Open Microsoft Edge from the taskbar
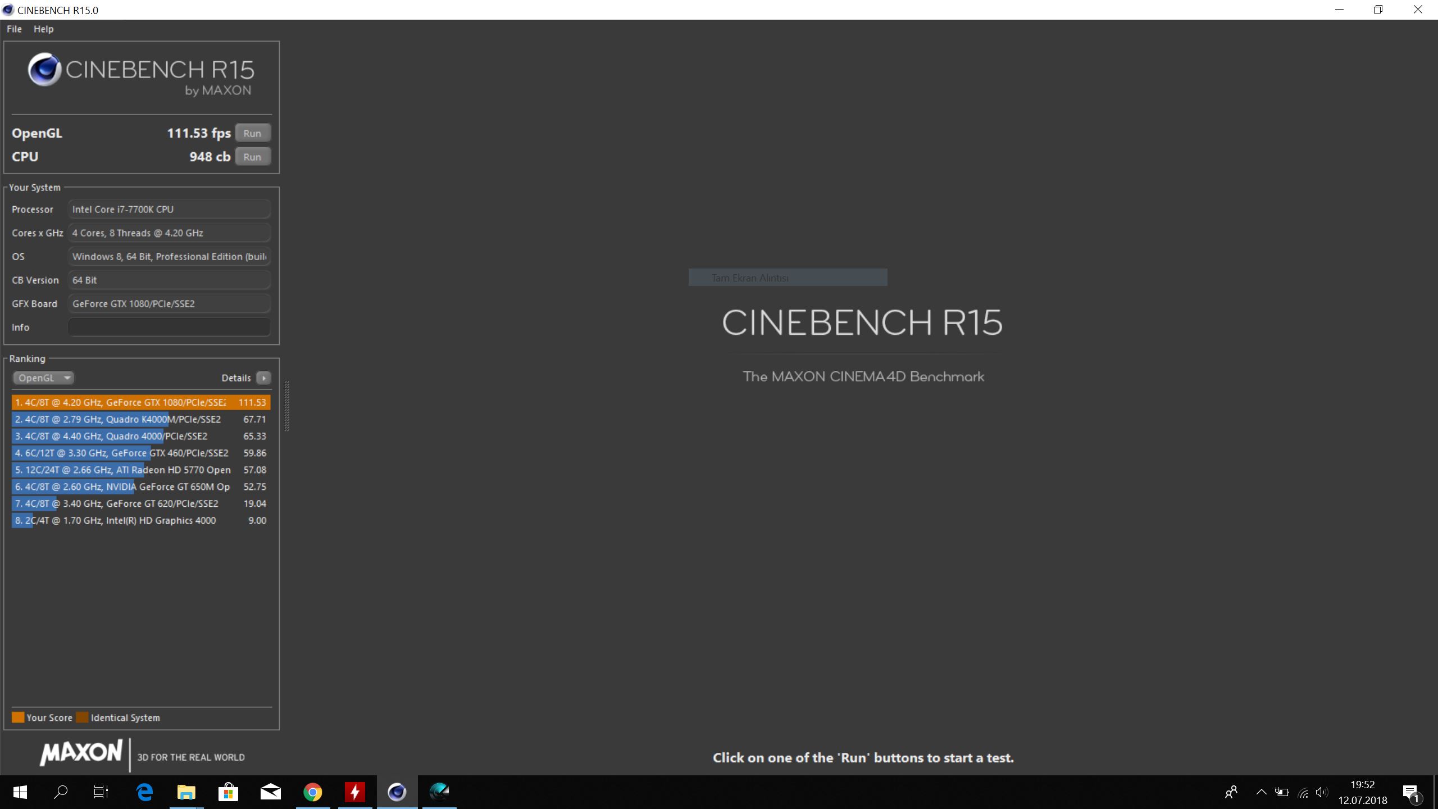The image size is (1438, 809). point(145,792)
